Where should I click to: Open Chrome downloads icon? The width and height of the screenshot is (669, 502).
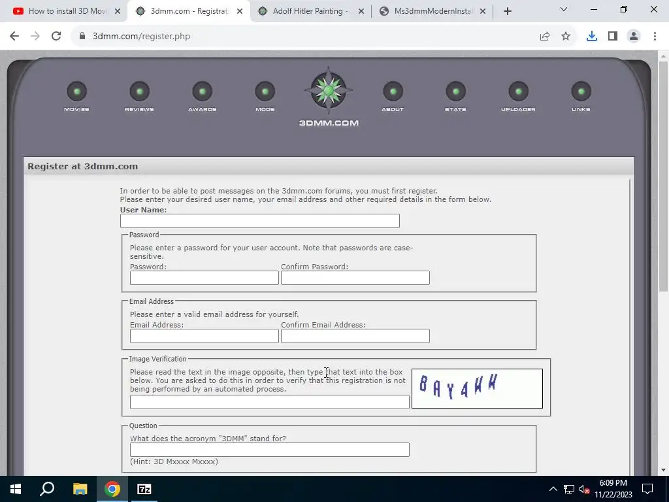pos(592,37)
